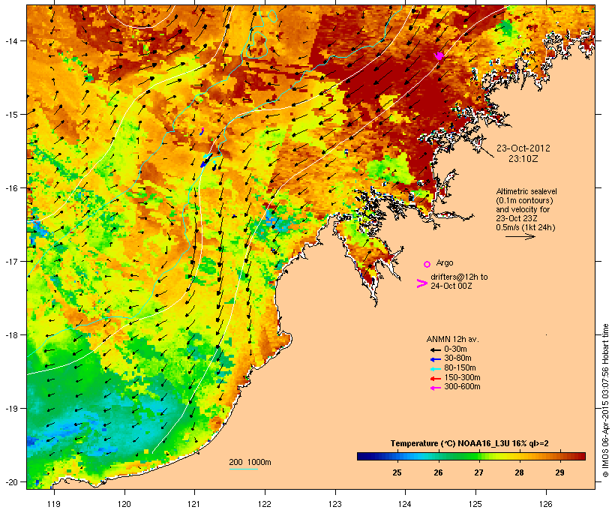Image resolution: width=615 pixels, height=510 pixels.
Task: Click the '200 1000m' isobath label
Action: pyautogui.click(x=250, y=462)
